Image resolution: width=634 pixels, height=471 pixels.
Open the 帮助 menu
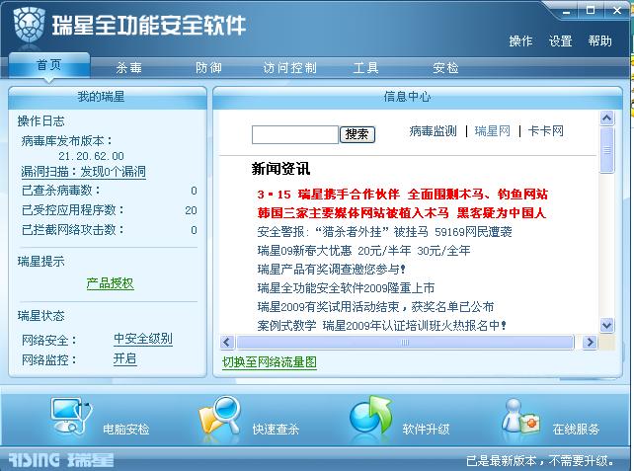point(600,40)
